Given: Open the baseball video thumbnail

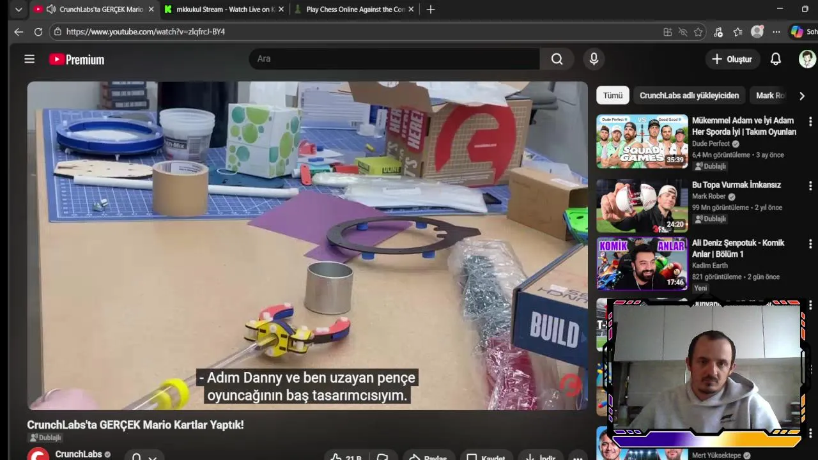Looking at the screenshot, I should pyautogui.click(x=642, y=206).
